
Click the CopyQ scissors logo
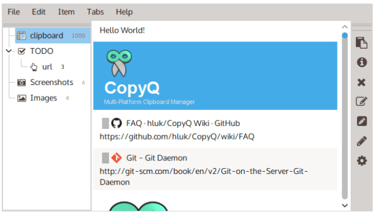pos(119,63)
